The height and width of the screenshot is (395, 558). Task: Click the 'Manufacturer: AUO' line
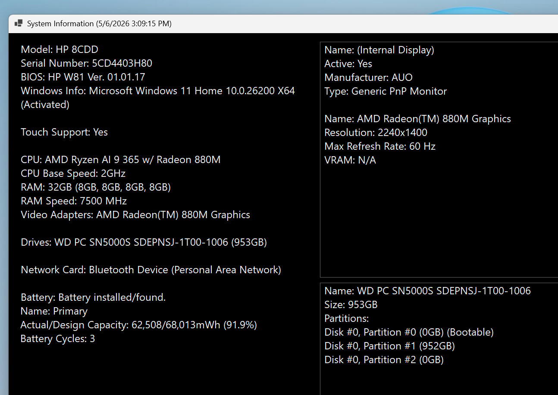coord(368,77)
